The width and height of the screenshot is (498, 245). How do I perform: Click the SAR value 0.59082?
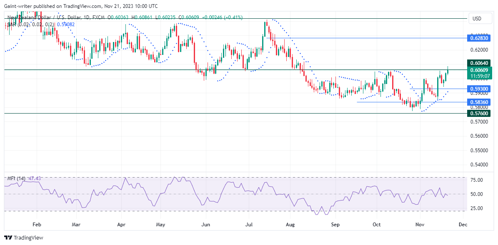pos(66,24)
